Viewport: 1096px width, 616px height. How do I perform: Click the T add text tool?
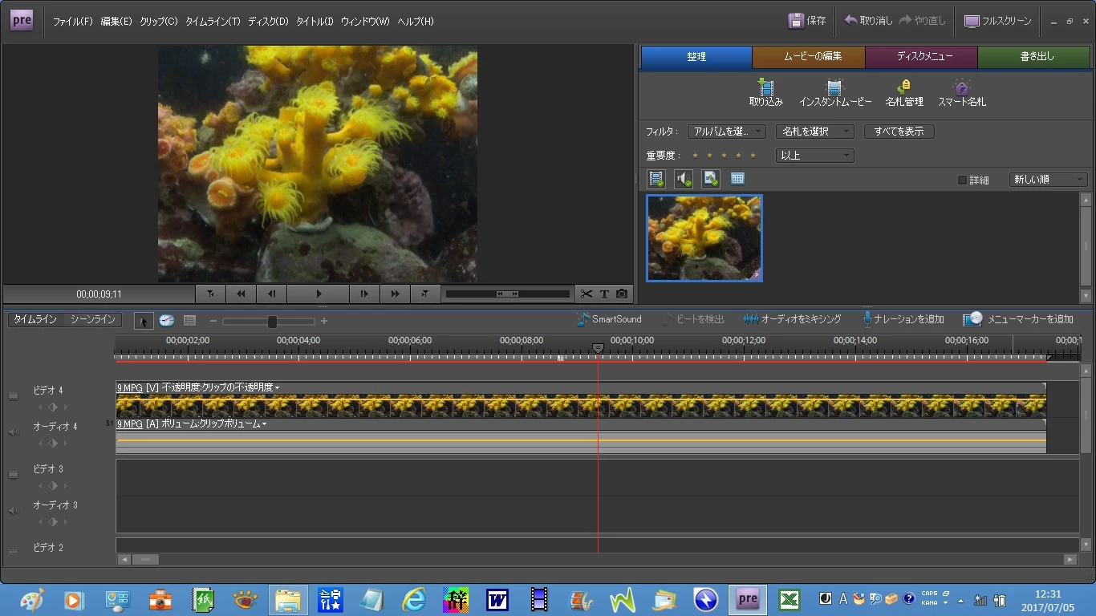point(604,294)
